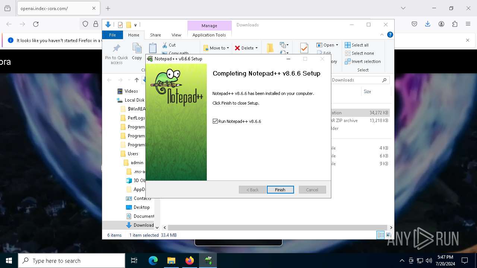This screenshot has width=477, height=268.
Task: Click Firefox list all tabs chevron
Action: [403, 8]
